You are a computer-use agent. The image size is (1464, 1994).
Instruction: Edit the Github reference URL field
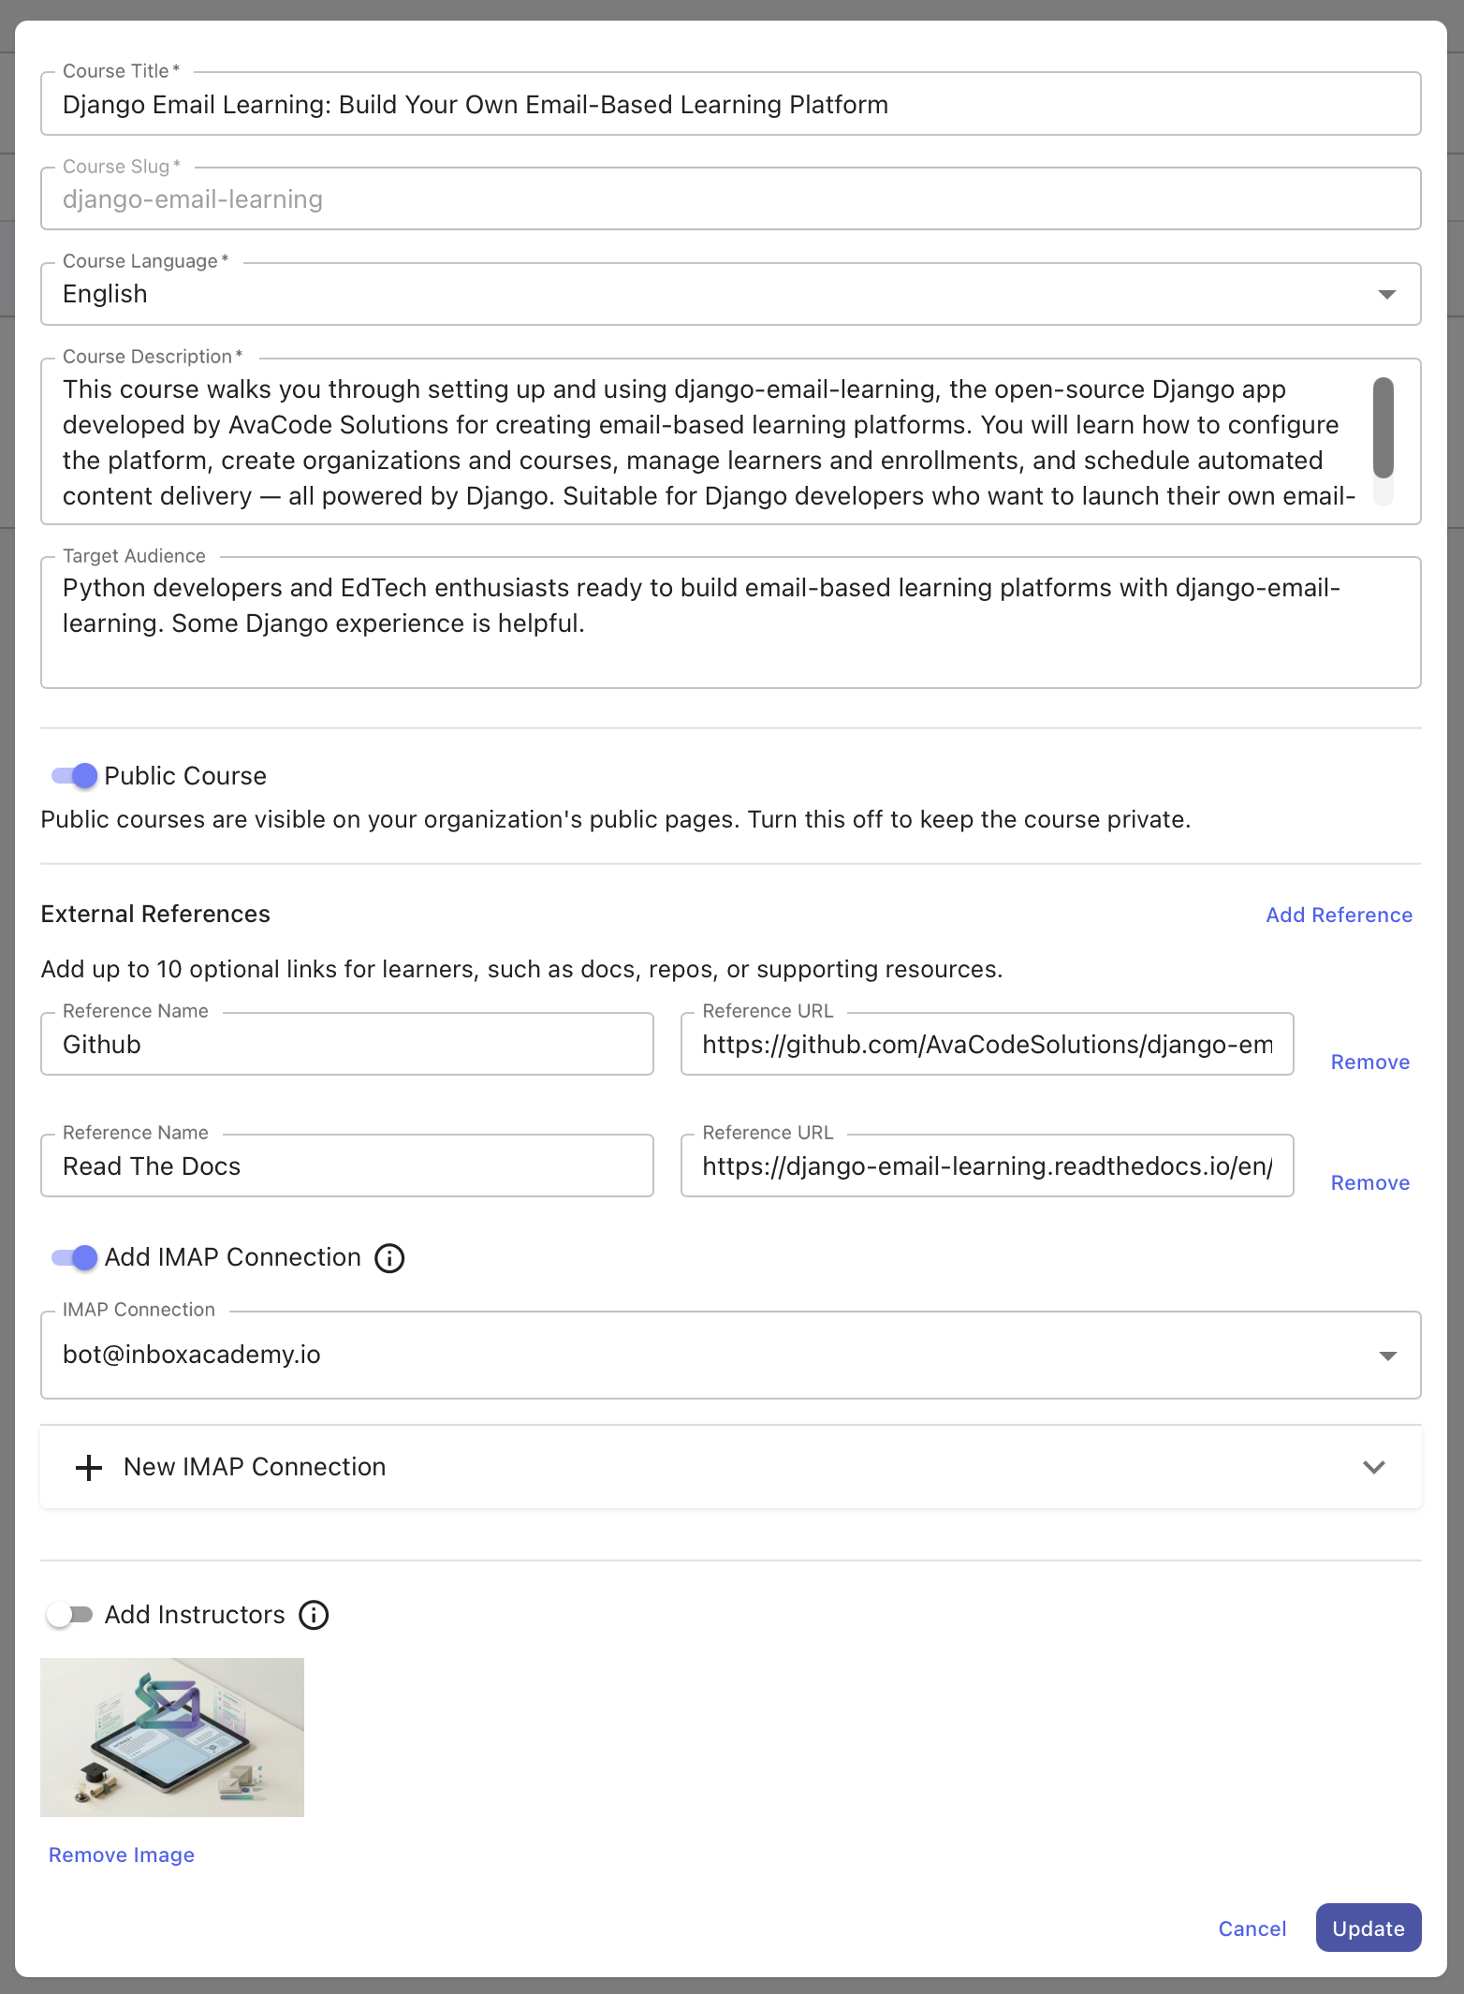(x=987, y=1044)
